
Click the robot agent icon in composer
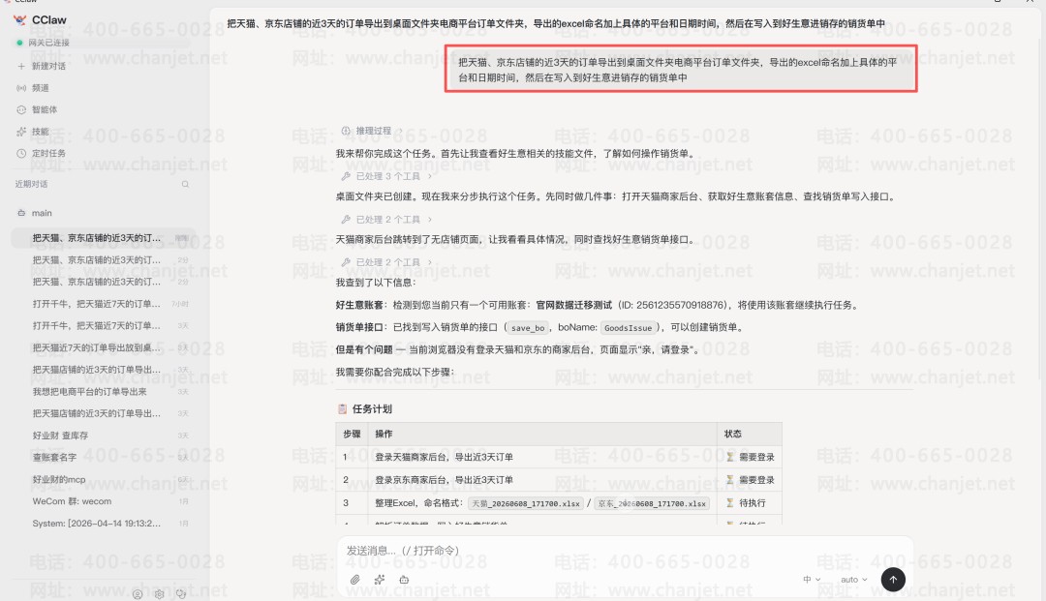(x=404, y=580)
